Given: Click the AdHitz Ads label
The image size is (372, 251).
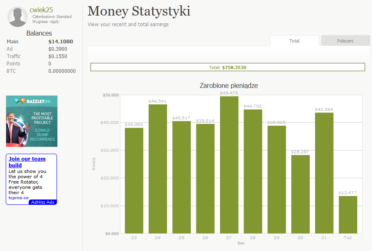Looking at the screenshot, I should pyautogui.click(x=43, y=202).
